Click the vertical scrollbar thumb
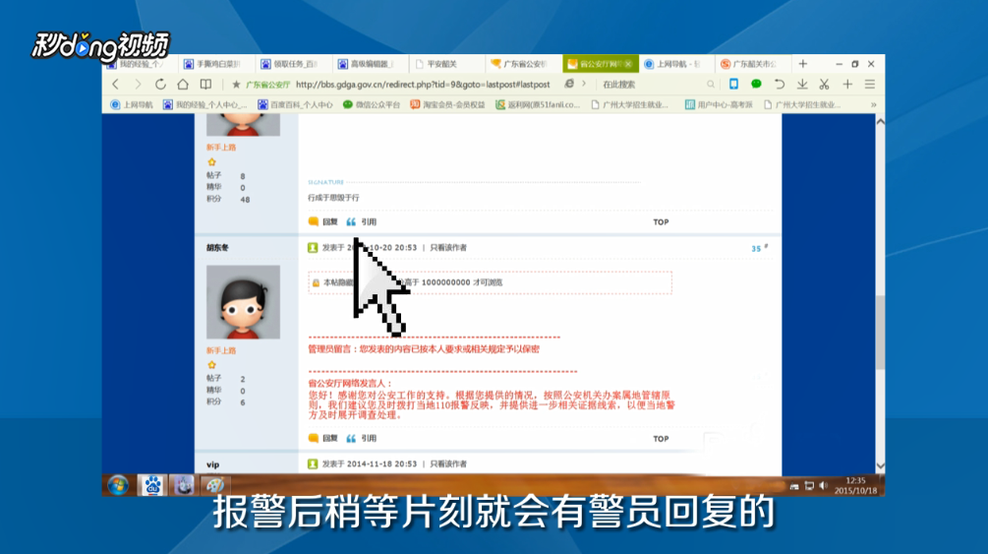 pos(880,332)
